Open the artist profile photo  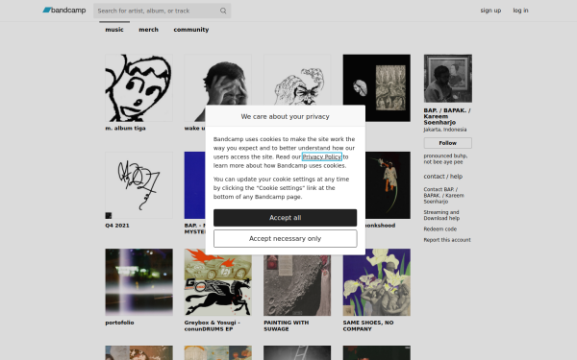[x=448, y=79]
